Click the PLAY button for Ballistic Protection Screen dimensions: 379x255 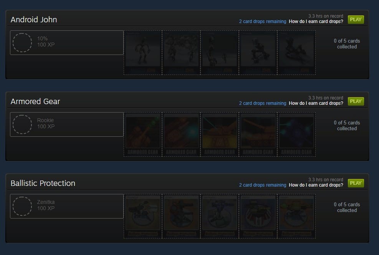pyautogui.click(x=356, y=183)
